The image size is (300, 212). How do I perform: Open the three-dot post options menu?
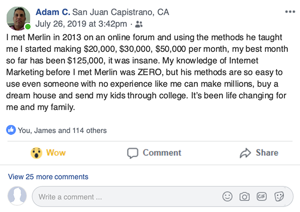coord(289,11)
